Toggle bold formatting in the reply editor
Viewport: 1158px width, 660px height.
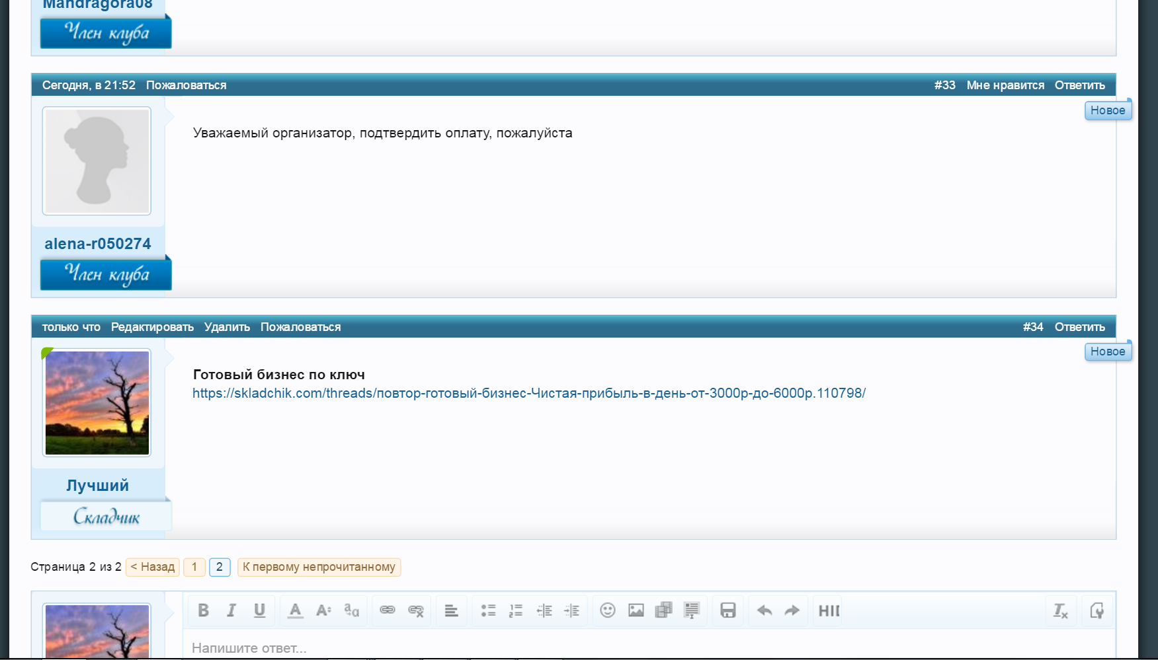tap(204, 610)
